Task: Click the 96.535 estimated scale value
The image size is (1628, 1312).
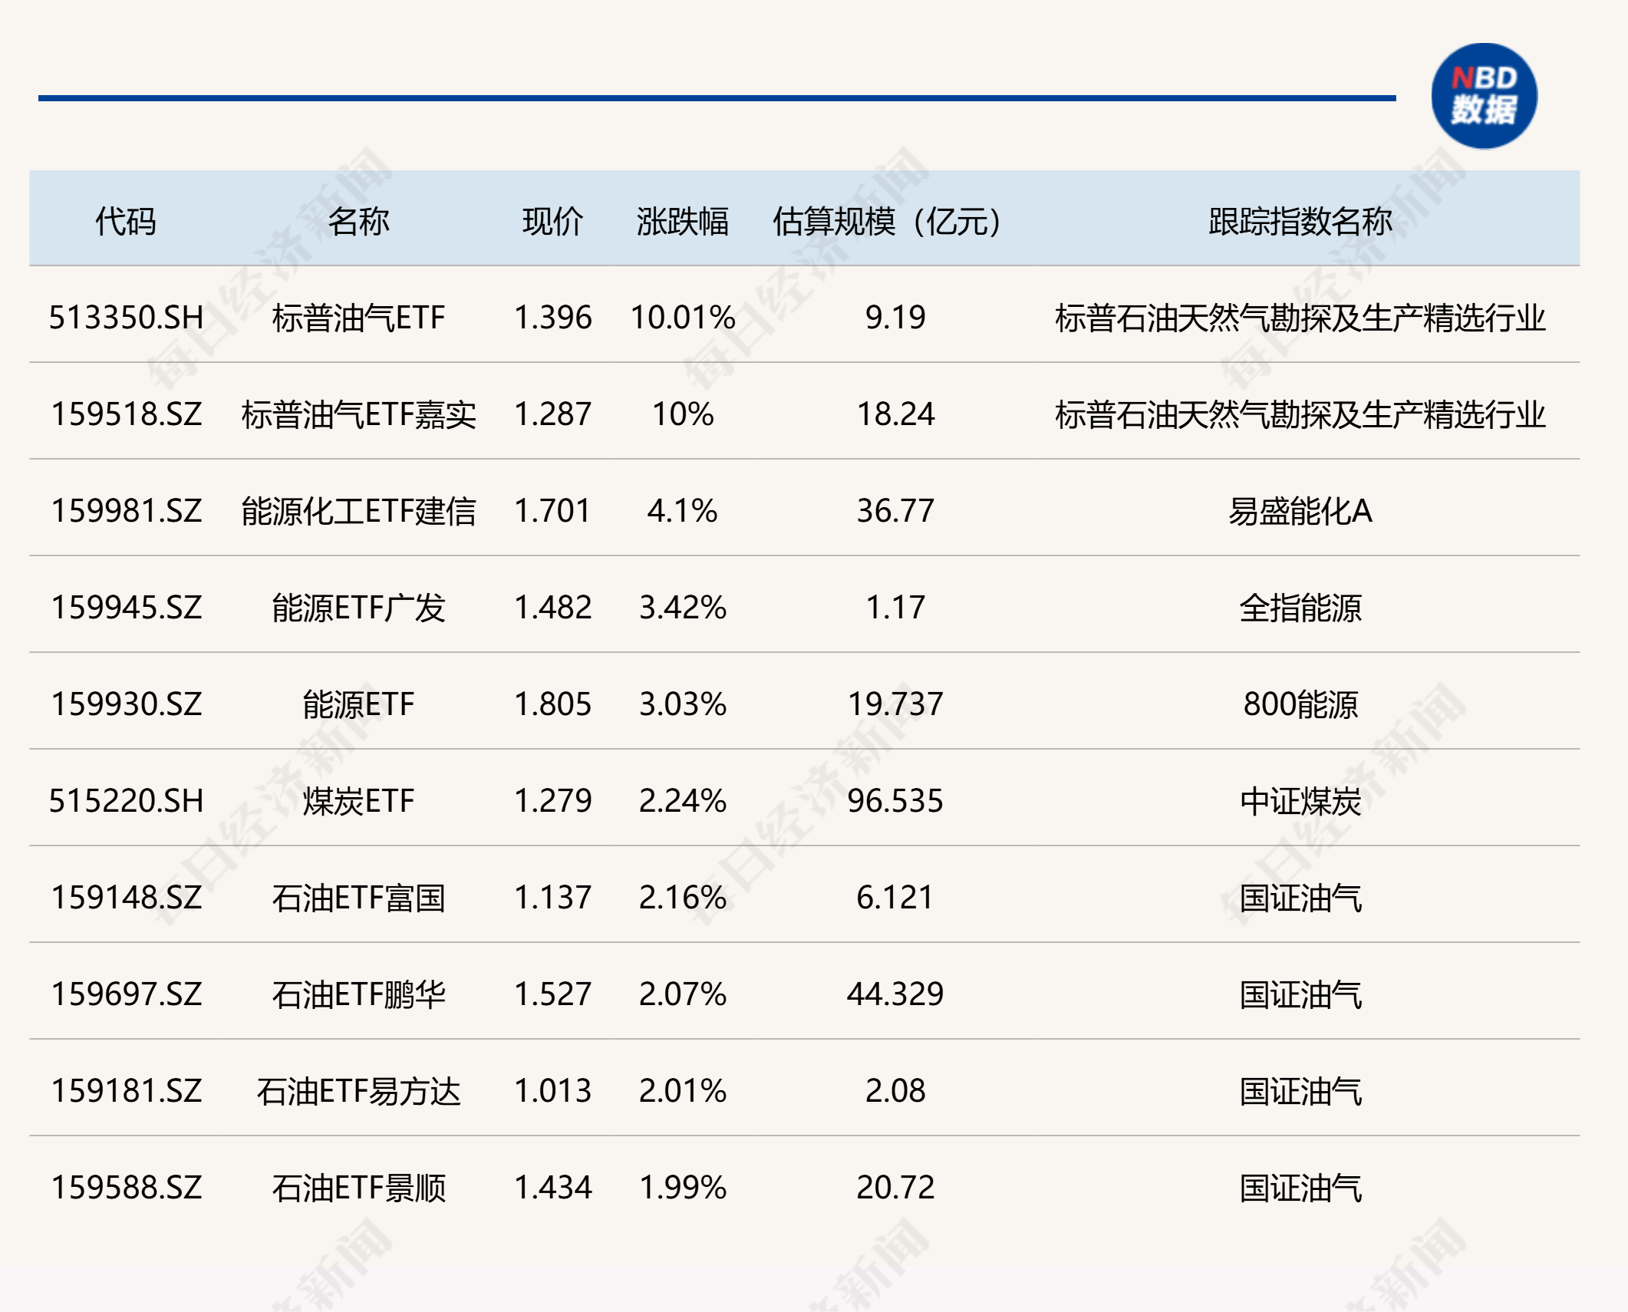Action: click(895, 801)
